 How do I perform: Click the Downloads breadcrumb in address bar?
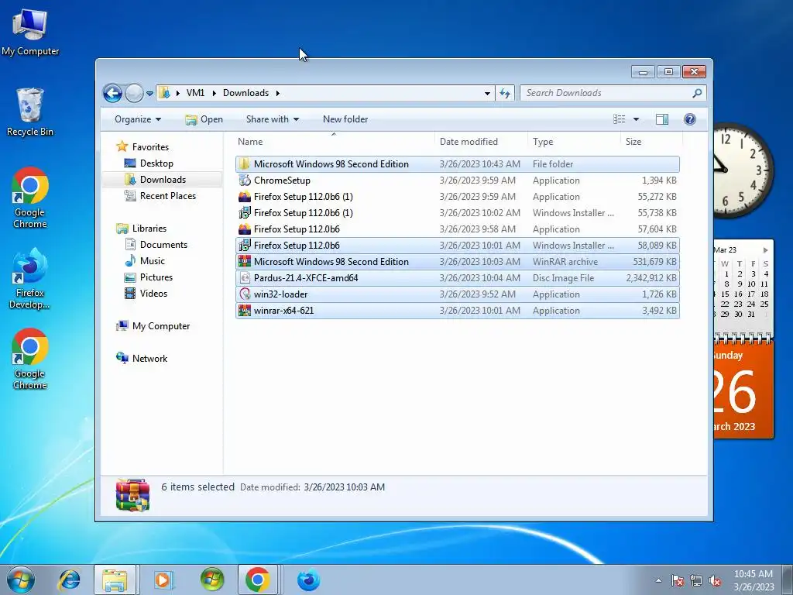(x=245, y=93)
